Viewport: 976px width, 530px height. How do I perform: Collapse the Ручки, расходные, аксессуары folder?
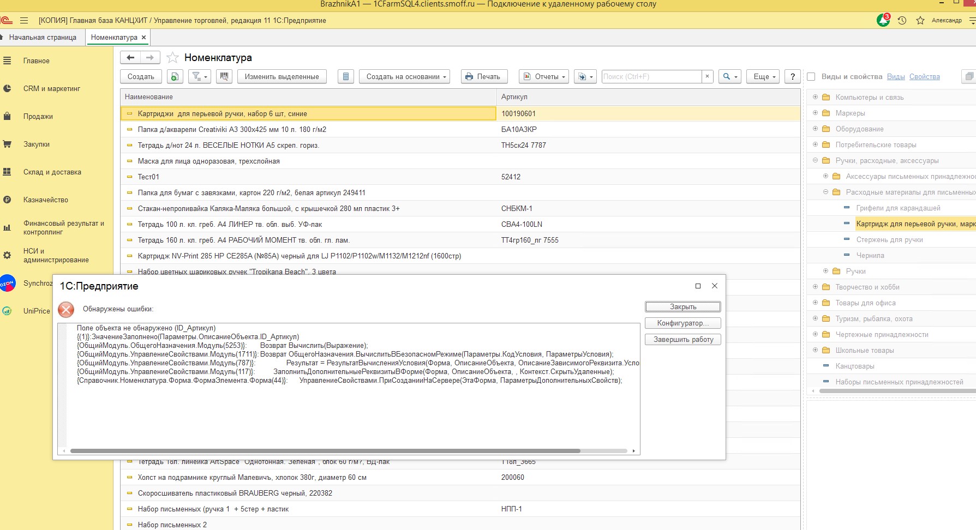pyautogui.click(x=816, y=160)
